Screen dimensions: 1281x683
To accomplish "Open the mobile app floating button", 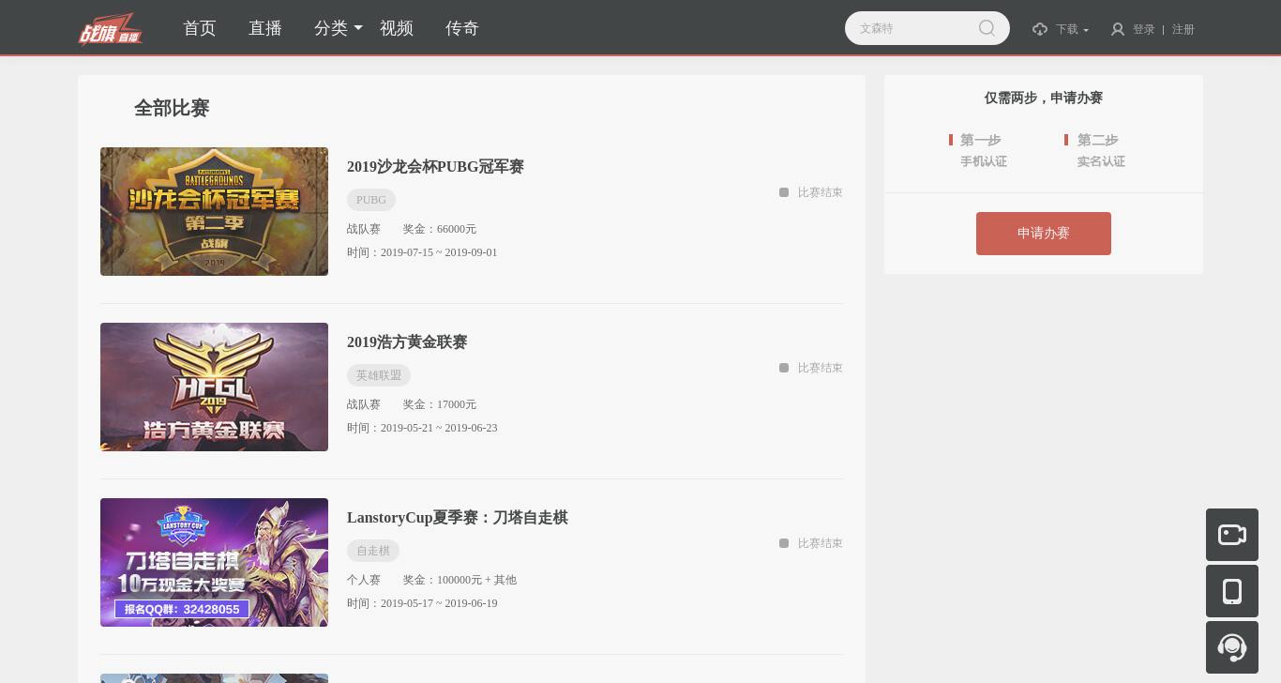I will point(1232,591).
